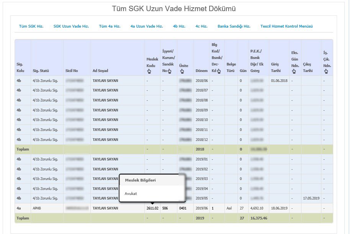
Task: Click hand icon next to Drc-Kd header
Action: pyautogui.click(x=218, y=71)
